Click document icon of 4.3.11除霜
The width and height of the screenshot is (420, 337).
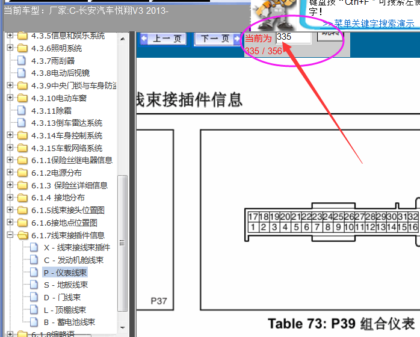tap(22, 110)
